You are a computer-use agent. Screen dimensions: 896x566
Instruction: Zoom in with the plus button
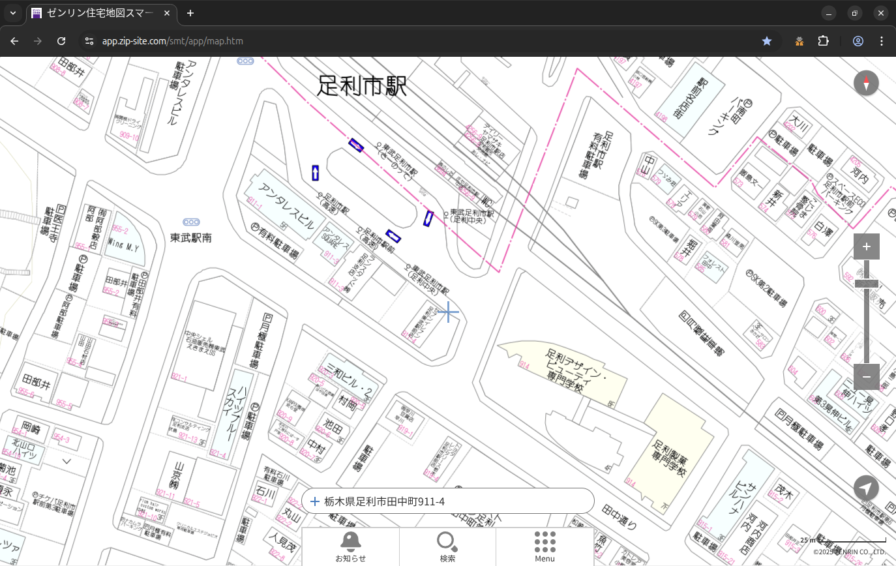[866, 246]
